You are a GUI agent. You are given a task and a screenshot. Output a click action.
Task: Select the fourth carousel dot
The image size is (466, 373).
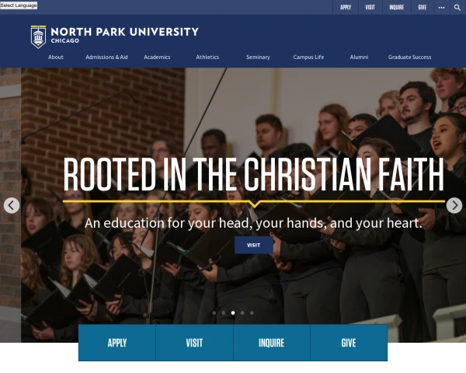pos(242,313)
